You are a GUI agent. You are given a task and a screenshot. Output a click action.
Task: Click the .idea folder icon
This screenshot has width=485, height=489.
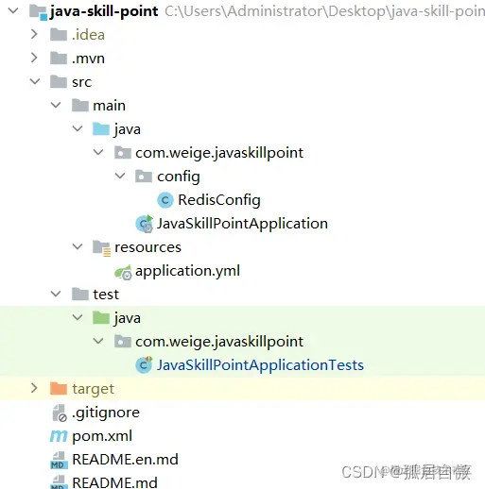pos(59,35)
